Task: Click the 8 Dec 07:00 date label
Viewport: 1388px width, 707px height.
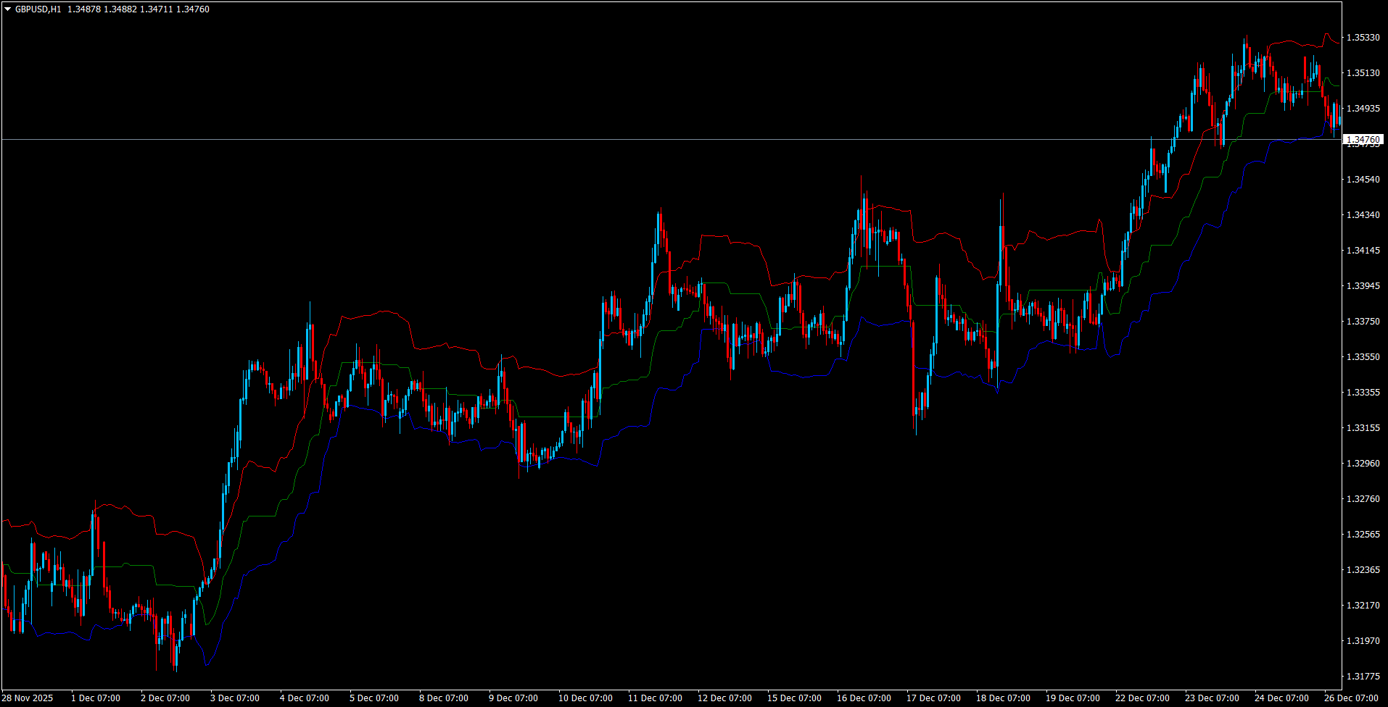Action: [444, 698]
